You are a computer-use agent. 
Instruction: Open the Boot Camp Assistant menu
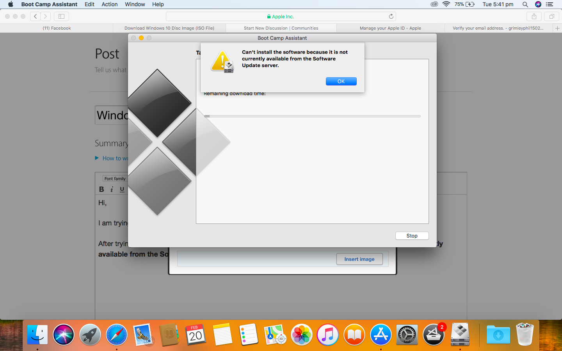tap(49, 4)
